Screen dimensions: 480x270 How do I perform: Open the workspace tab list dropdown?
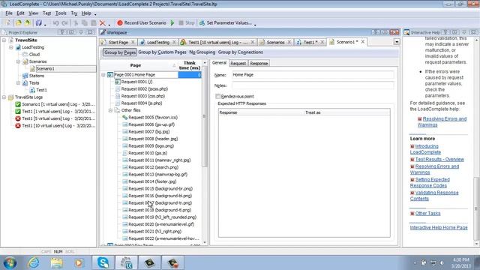click(397, 42)
